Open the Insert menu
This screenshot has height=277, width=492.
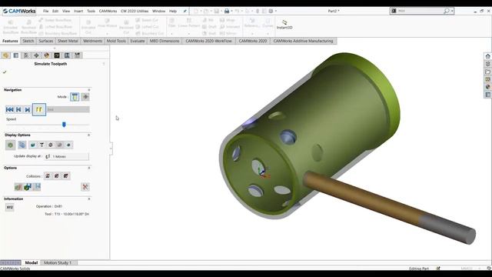(78, 11)
